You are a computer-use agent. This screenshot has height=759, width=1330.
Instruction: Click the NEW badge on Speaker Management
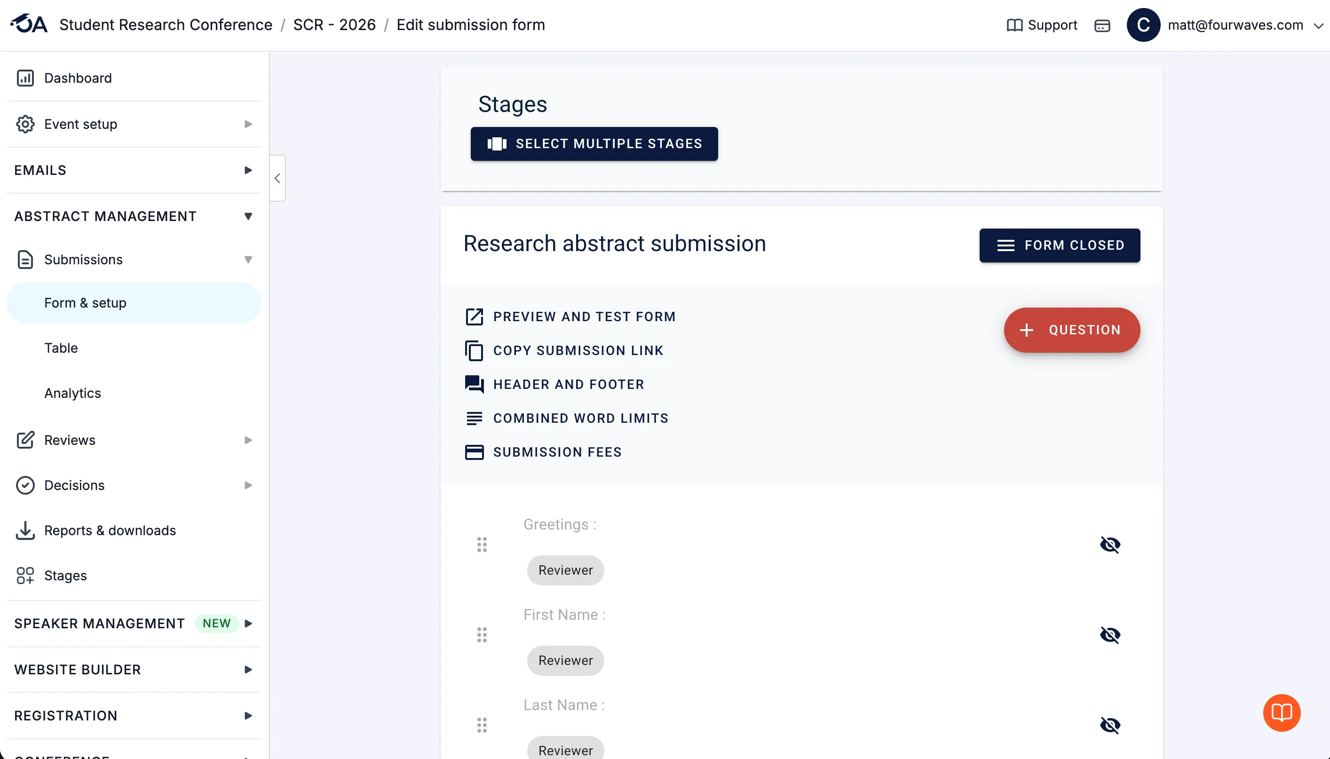point(216,624)
